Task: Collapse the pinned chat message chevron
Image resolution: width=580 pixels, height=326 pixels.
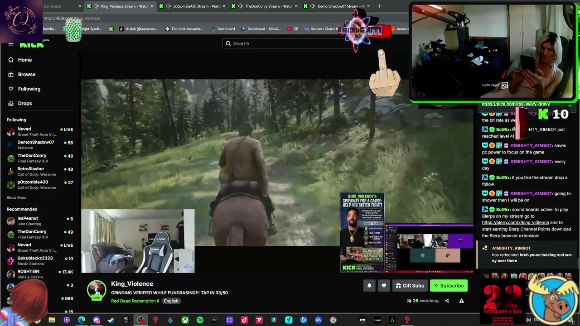Action: coord(570,105)
